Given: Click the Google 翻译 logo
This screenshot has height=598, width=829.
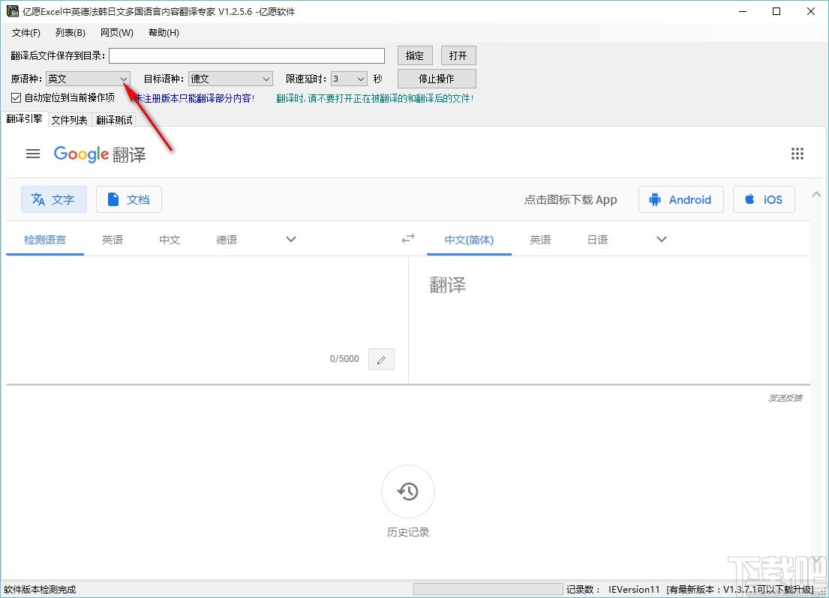Looking at the screenshot, I should [x=98, y=154].
